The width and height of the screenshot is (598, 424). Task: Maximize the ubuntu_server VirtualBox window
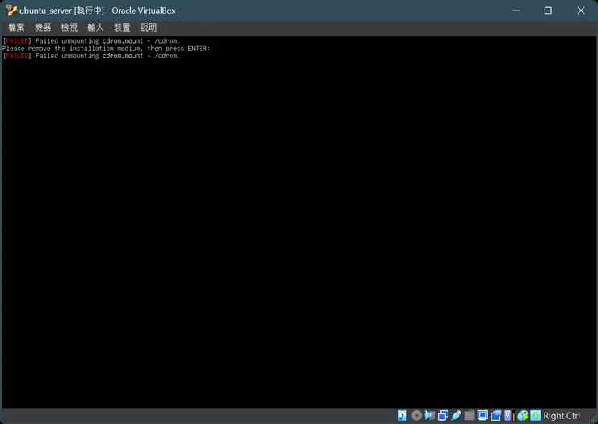tap(548, 11)
